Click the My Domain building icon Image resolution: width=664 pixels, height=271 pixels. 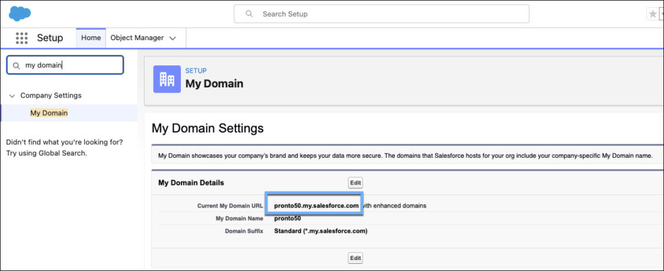click(167, 79)
